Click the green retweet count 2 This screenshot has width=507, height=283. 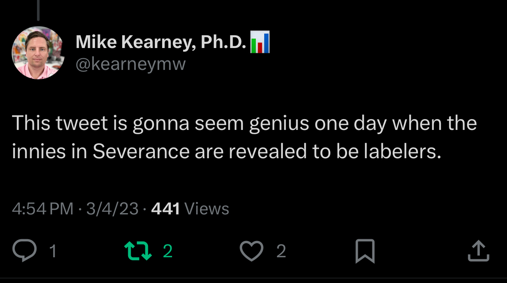tap(168, 251)
